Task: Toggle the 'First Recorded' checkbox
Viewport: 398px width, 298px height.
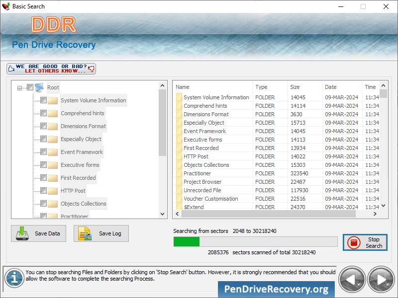Action: pos(42,177)
